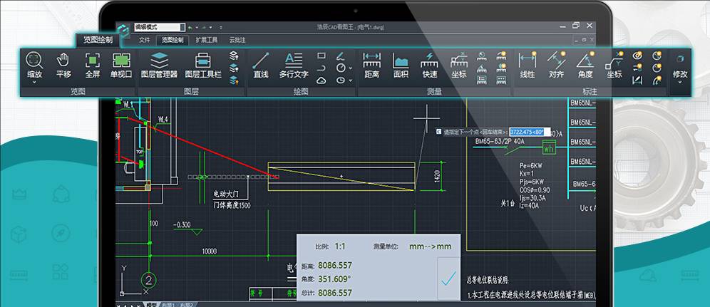Open the 文件 menu tab
This screenshot has width=710, height=307.
(145, 40)
